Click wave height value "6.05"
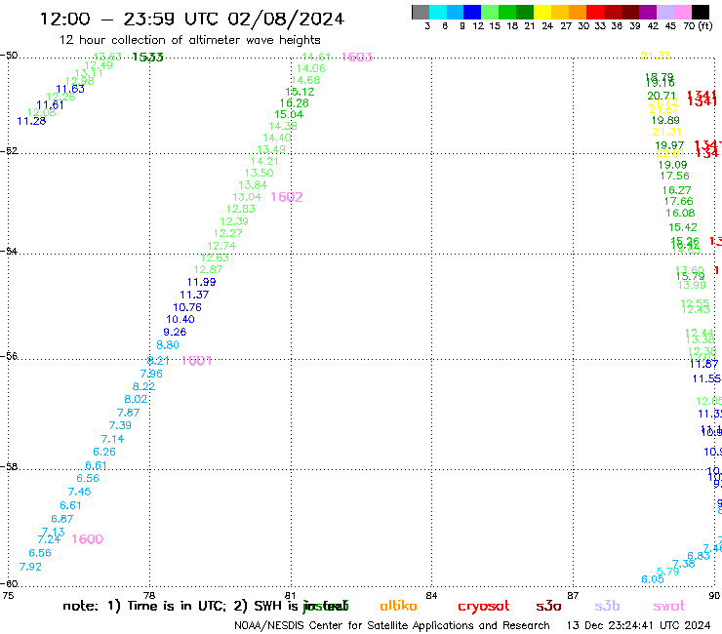This screenshot has height=634, width=722. click(653, 579)
